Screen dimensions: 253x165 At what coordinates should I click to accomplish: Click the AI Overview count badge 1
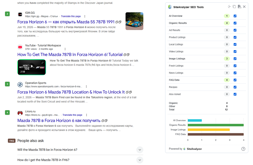227,16
